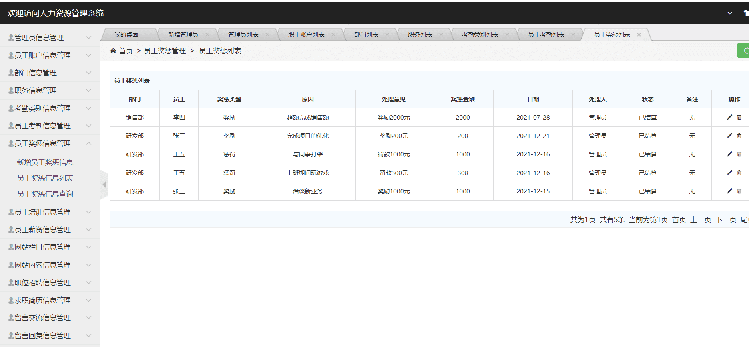Viewport: 749px width, 347px height.
Task: Select the date cell 2021-12-21
Action: [533, 136]
